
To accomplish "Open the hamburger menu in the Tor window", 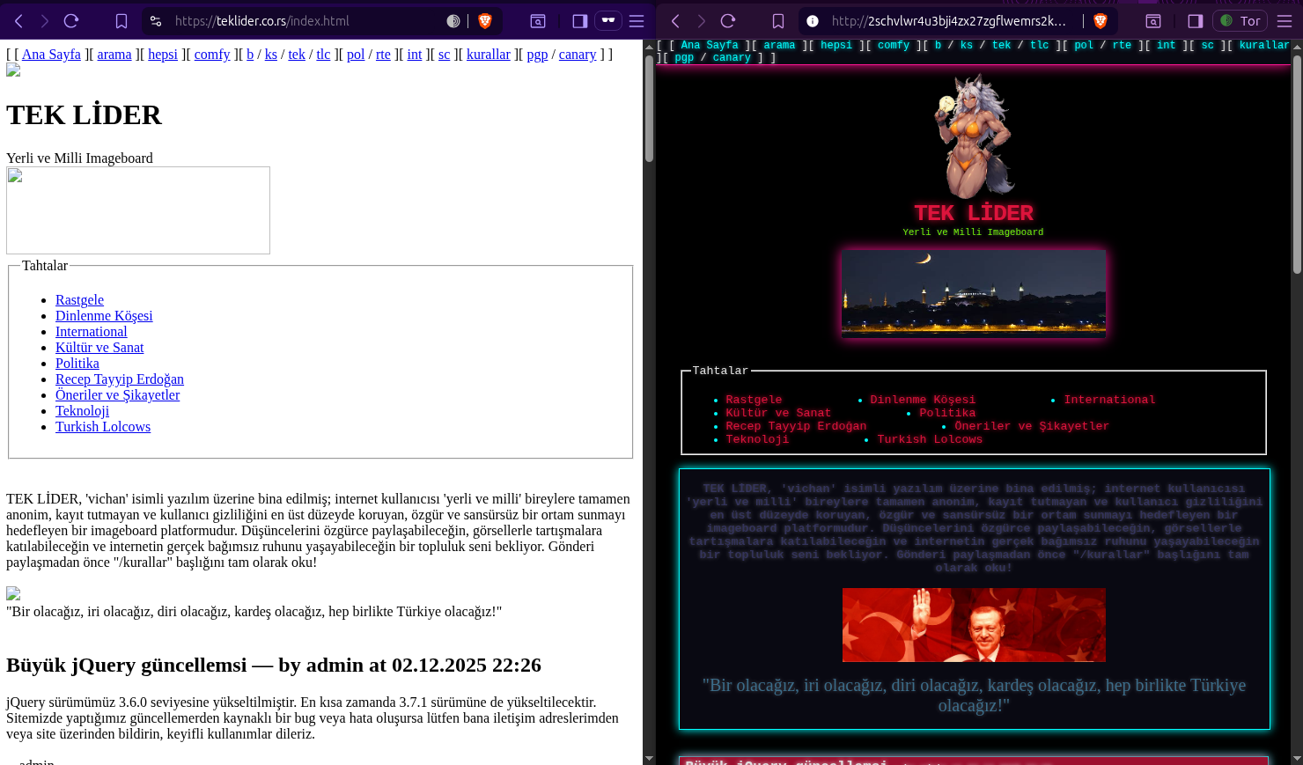I will pos(1285,21).
